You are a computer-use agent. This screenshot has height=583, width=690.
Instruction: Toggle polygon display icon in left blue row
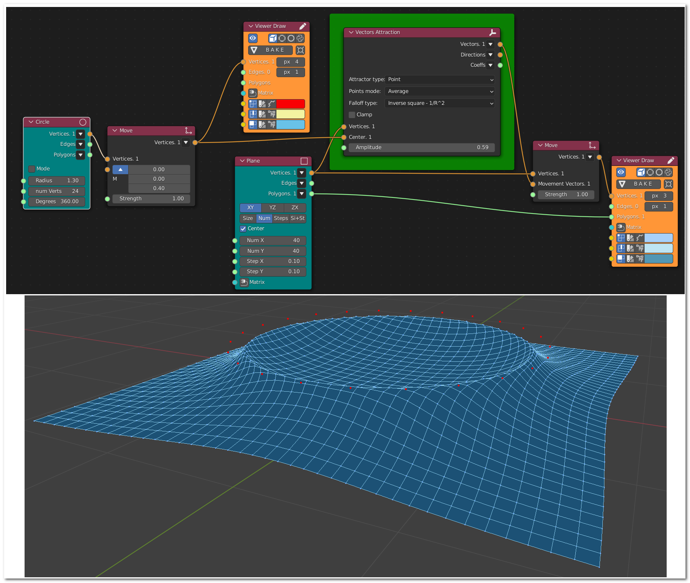pyautogui.click(x=253, y=124)
